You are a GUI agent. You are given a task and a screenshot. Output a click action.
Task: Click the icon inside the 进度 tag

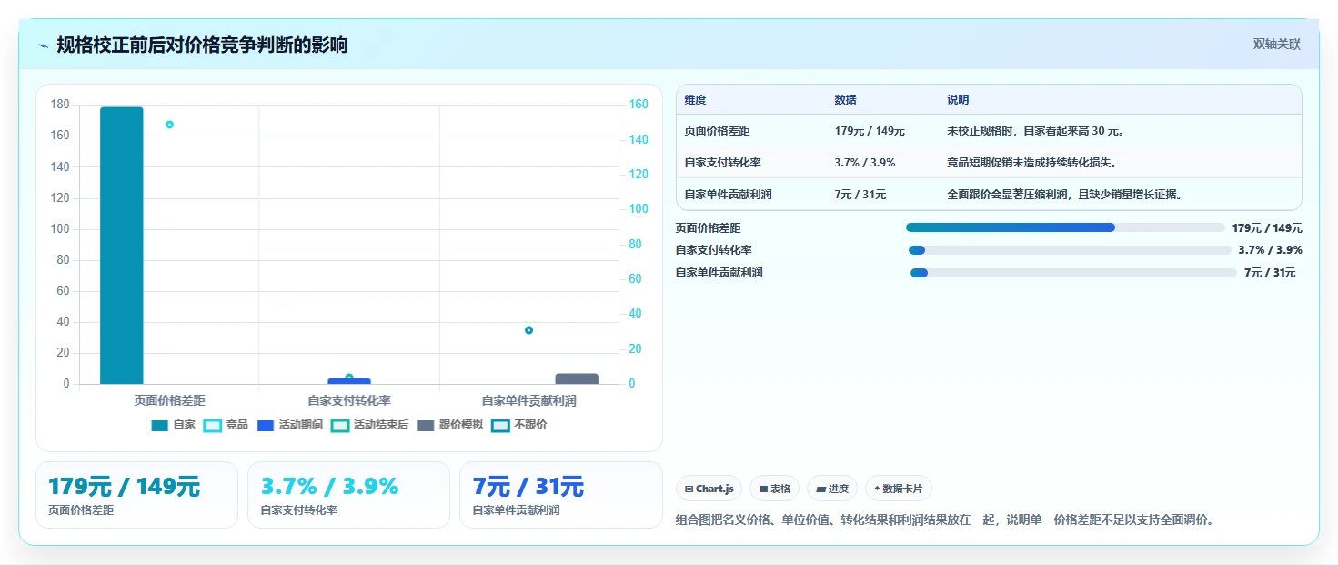[x=820, y=489]
